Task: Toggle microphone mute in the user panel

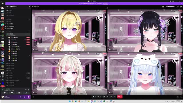Action: point(20,97)
